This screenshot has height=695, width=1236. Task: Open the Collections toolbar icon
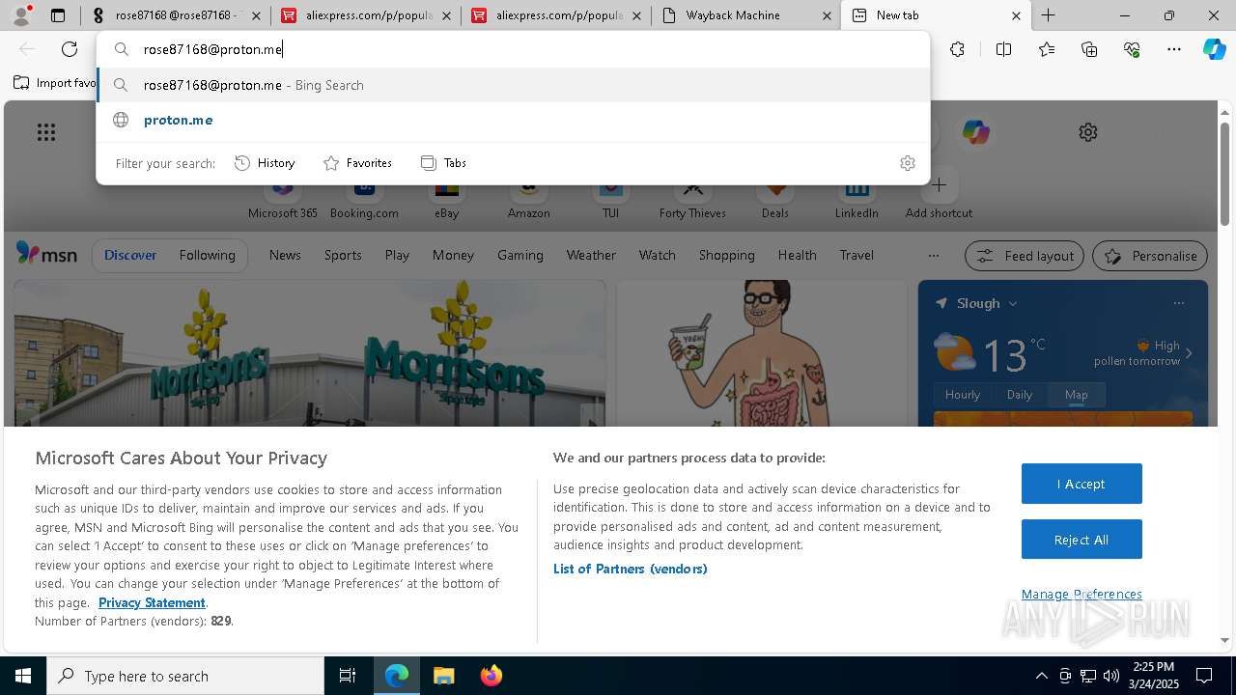[x=1089, y=49]
